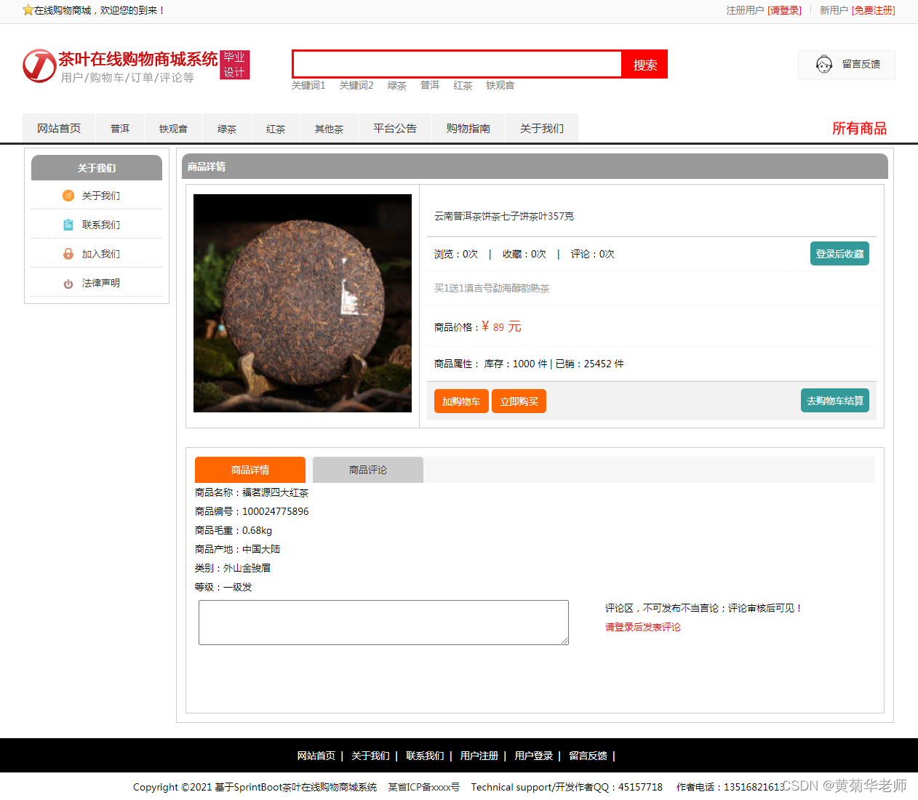
Task: Open the 请登录 login link
Action: coord(784,10)
